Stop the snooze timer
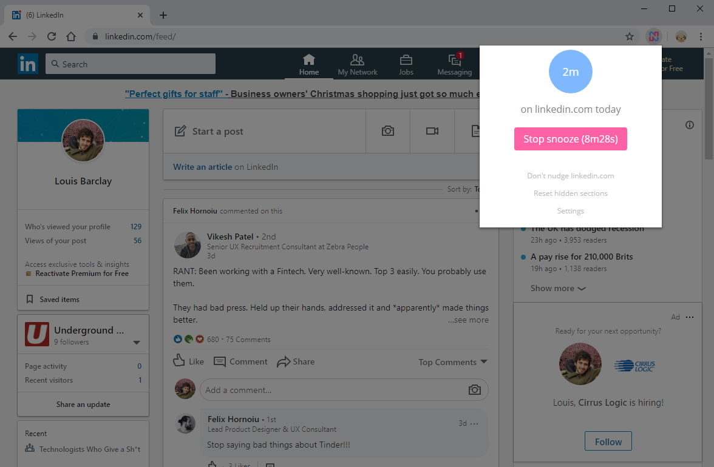 (x=570, y=139)
